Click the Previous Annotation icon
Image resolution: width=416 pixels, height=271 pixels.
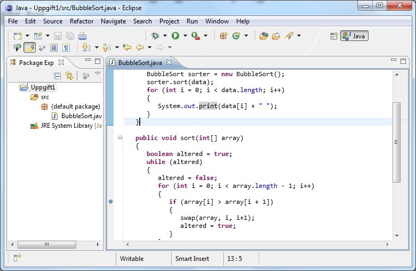(106, 47)
